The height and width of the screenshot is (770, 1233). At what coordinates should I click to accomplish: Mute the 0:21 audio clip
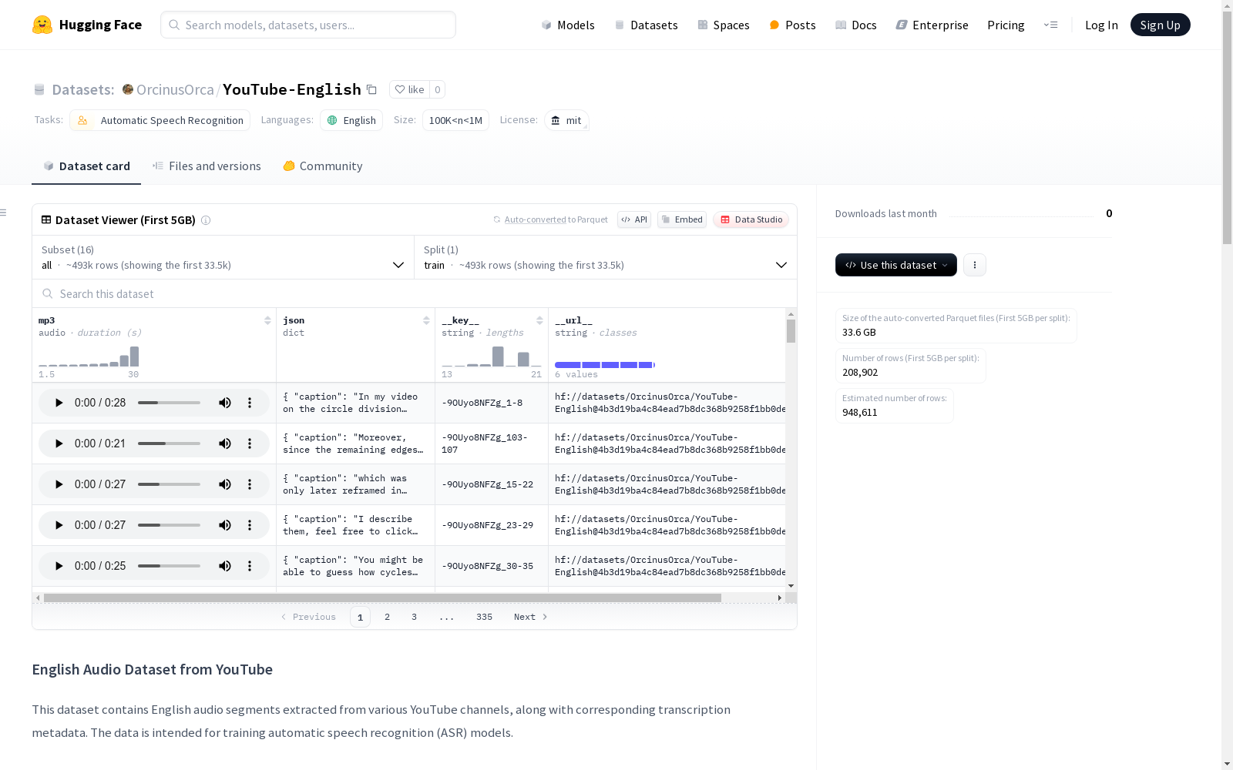pyautogui.click(x=225, y=444)
